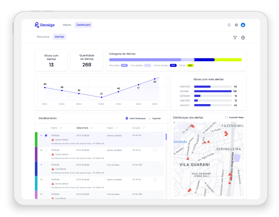Click the download icon beside Exportar
The height and width of the screenshot is (217, 279).
pos(150,119)
